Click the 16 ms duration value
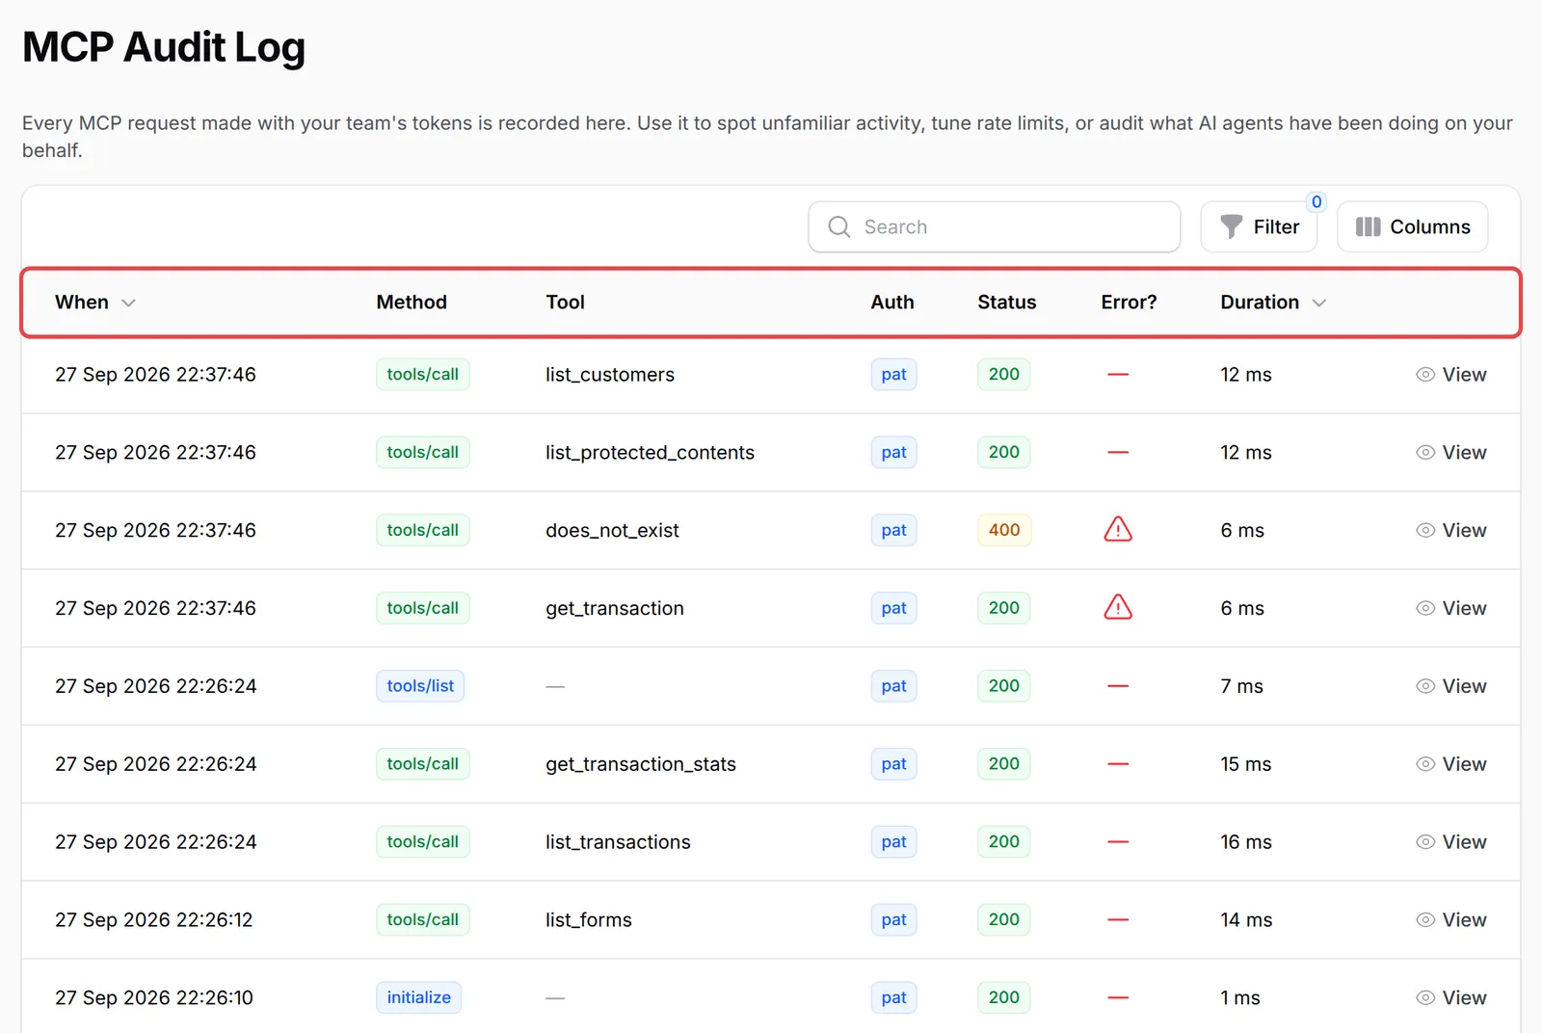 pos(1246,841)
